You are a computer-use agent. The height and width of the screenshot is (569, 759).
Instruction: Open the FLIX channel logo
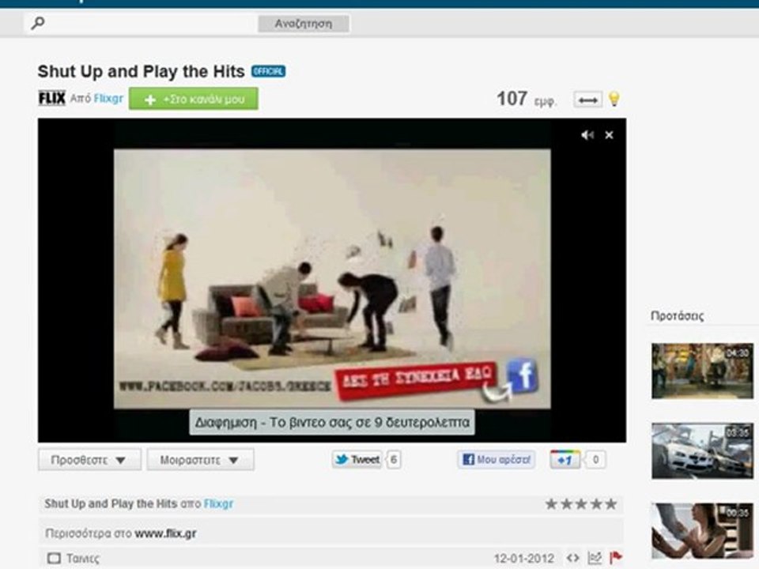(52, 98)
